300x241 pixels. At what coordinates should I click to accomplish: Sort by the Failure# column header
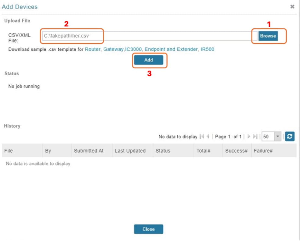274,151
